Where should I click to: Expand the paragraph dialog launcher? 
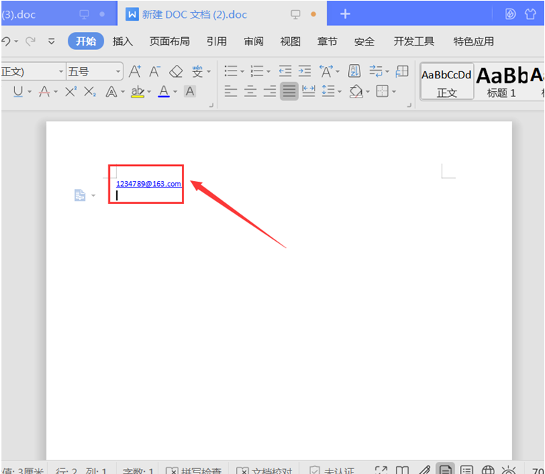point(409,105)
